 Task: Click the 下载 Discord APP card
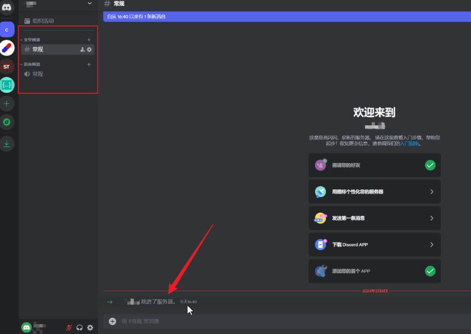(x=374, y=244)
